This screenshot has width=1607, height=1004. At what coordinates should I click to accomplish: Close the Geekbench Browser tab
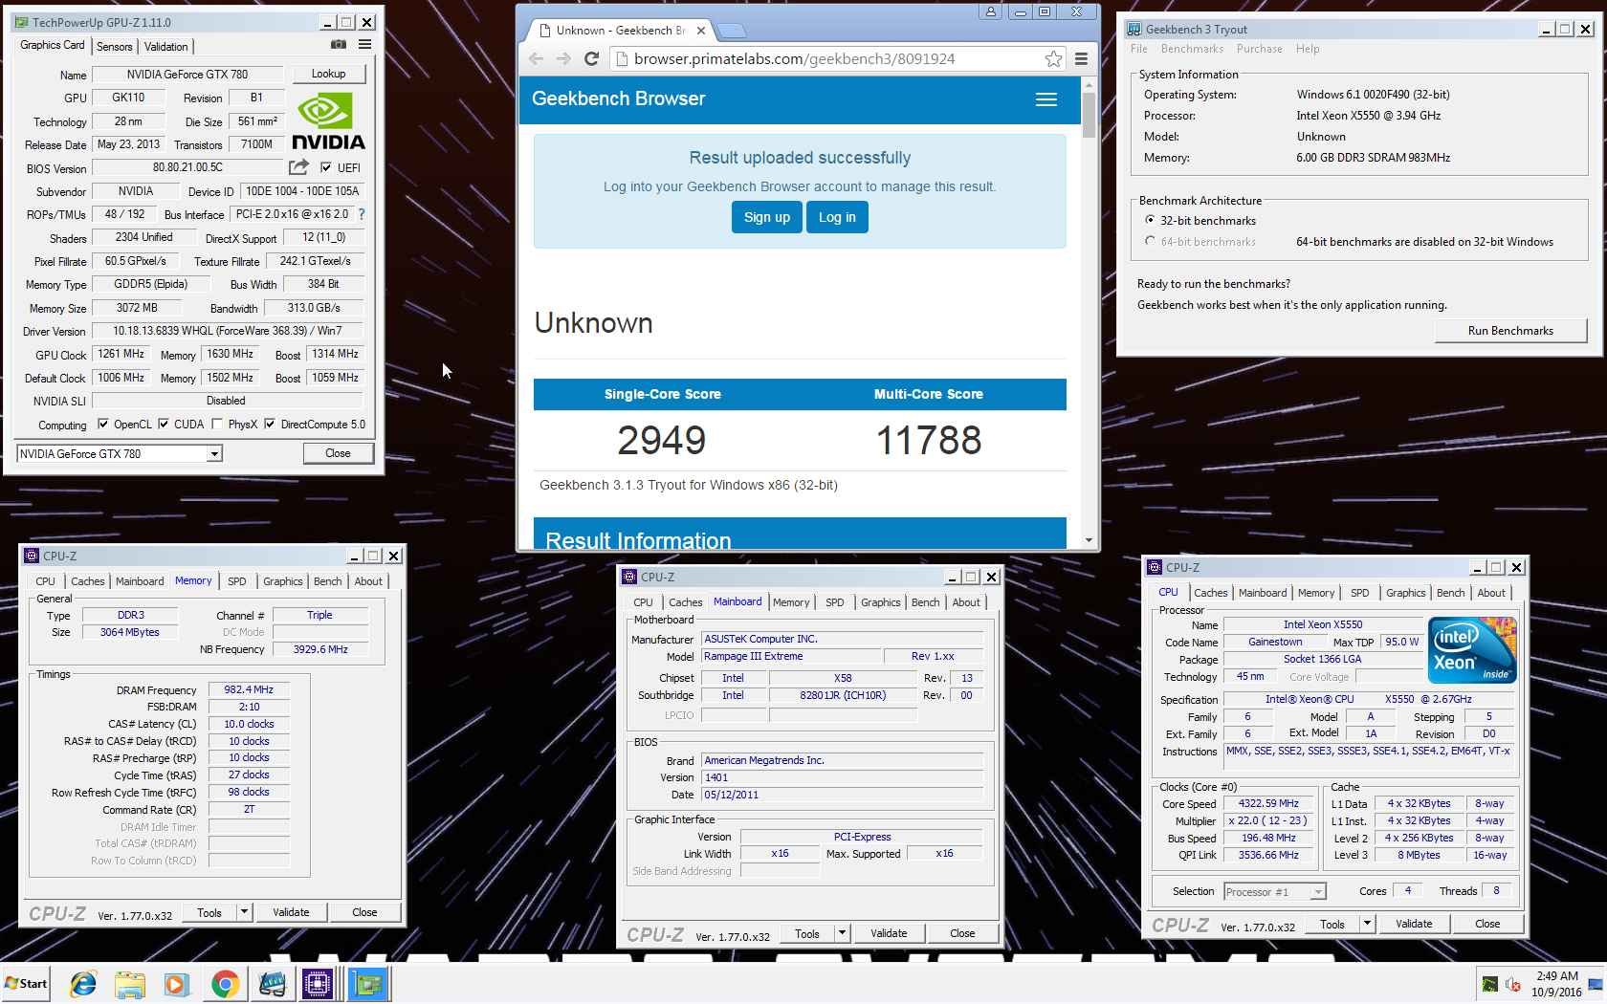701,31
